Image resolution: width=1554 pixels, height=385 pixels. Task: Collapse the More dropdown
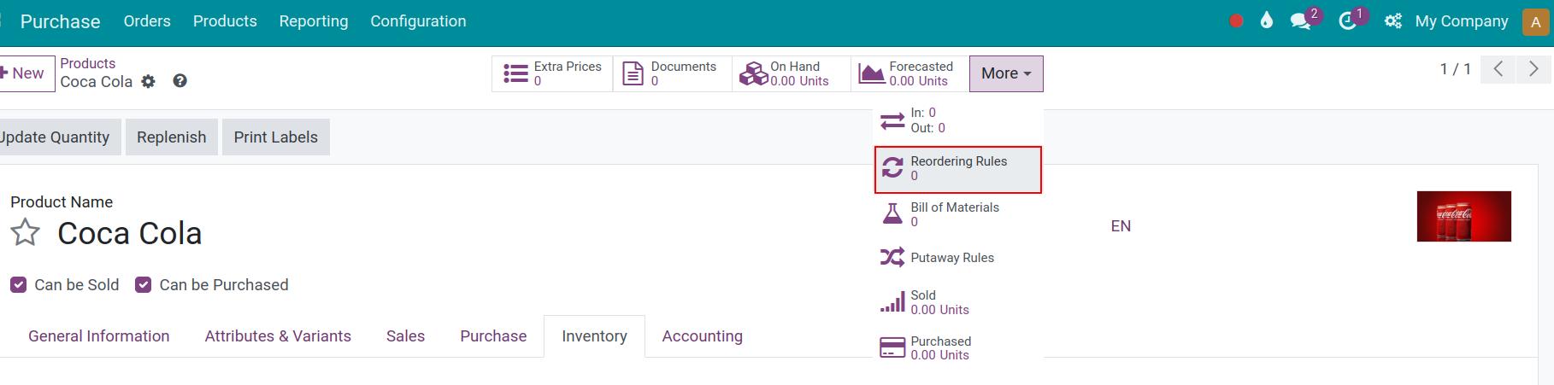pos(1006,73)
